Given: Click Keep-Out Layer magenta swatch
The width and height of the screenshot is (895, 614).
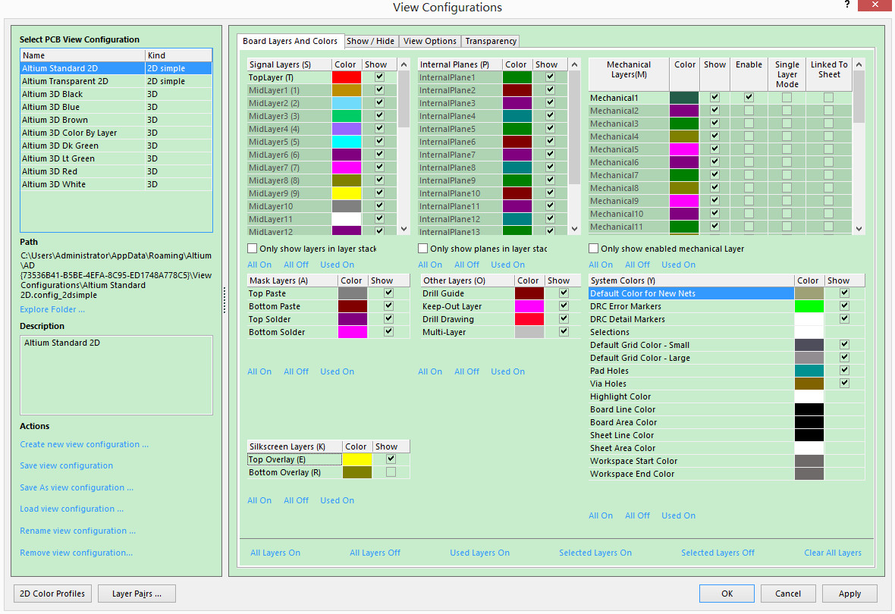Looking at the screenshot, I should click(529, 306).
